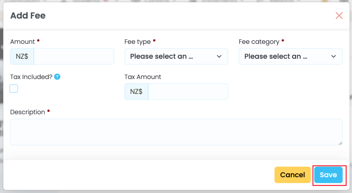Expand the Fee category dropdown
The image size is (352, 193).
[290, 56]
